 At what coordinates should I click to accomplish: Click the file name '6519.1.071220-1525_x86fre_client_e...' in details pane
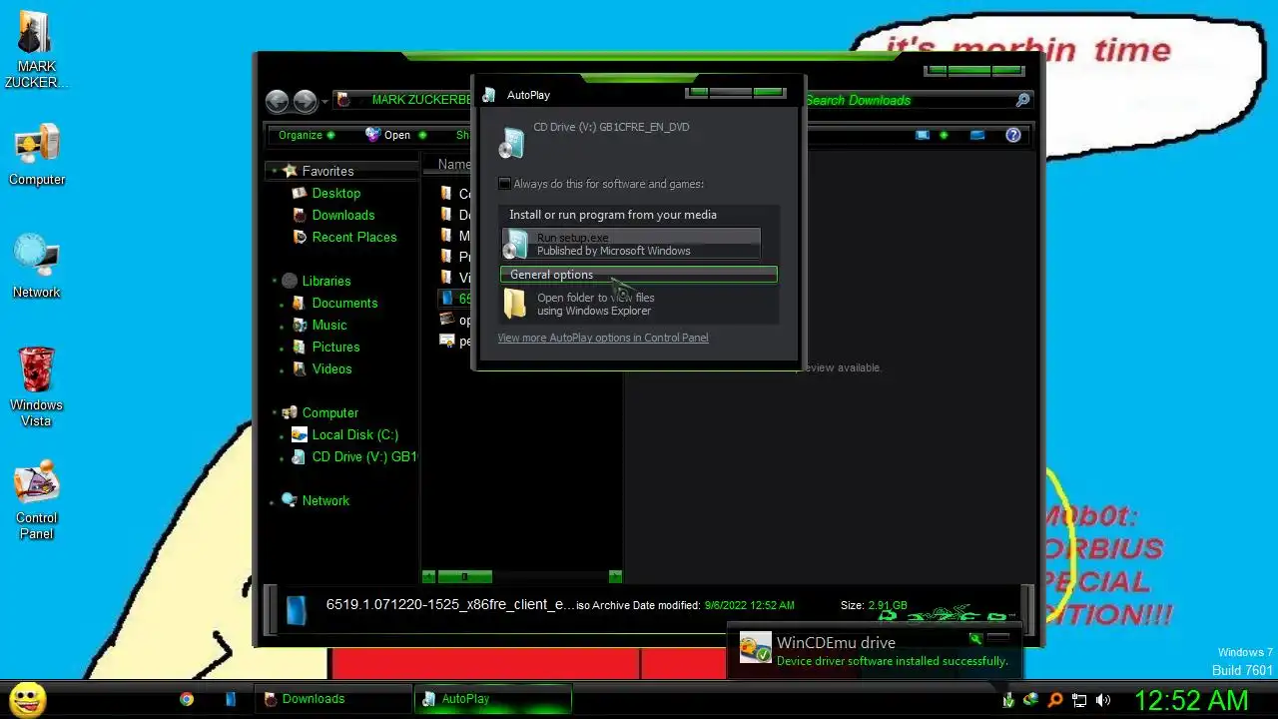coord(450,604)
